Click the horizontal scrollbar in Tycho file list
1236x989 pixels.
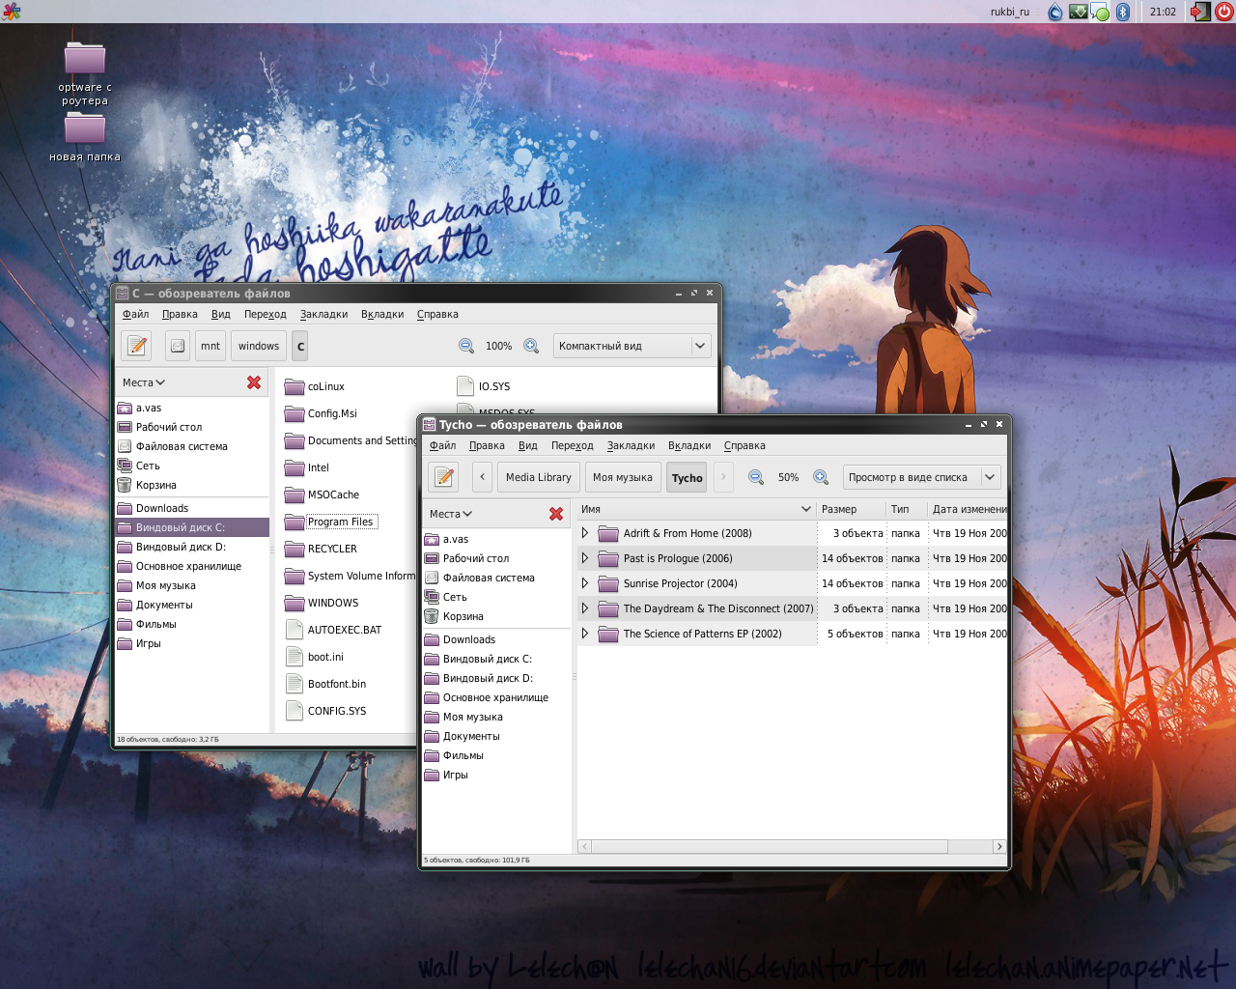click(770, 846)
